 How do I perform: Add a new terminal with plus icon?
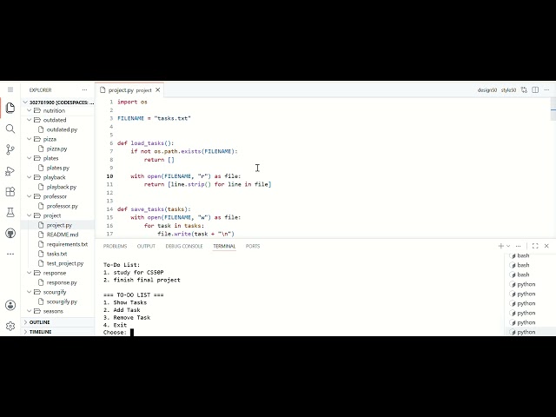click(501, 246)
